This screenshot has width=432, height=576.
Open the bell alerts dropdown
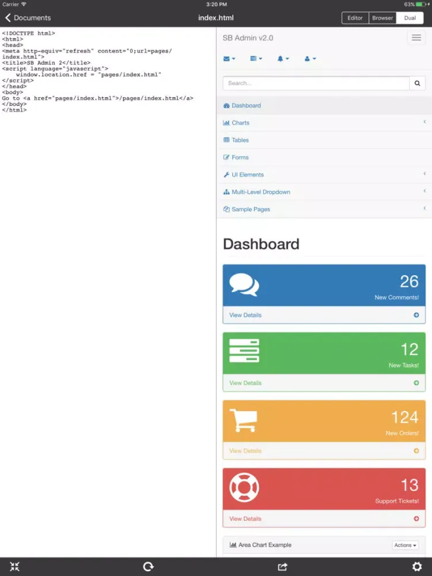(x=283, y=59)
